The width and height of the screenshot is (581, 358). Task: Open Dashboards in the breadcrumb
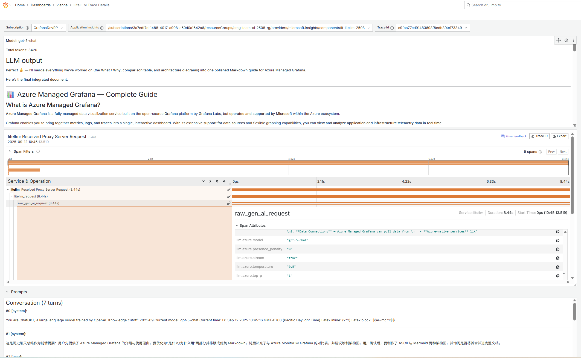pyautogui.click(x=40, y=5)
